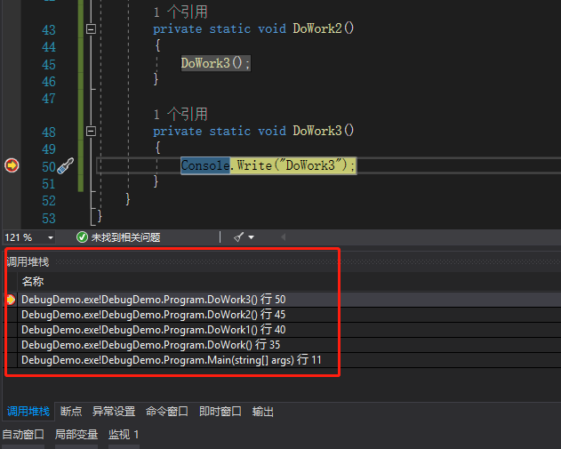Switch to the 即时窗口 tab
The height and width of the screenshot is (449, 561).
(220, 412)
